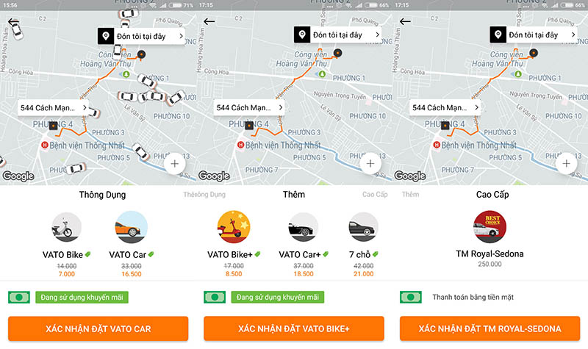Toggle cash icon beside Thanh toán bằng tiền mặt
This screenshot has height=349, width=588.
pyautogui.click(x=411, y=298)
